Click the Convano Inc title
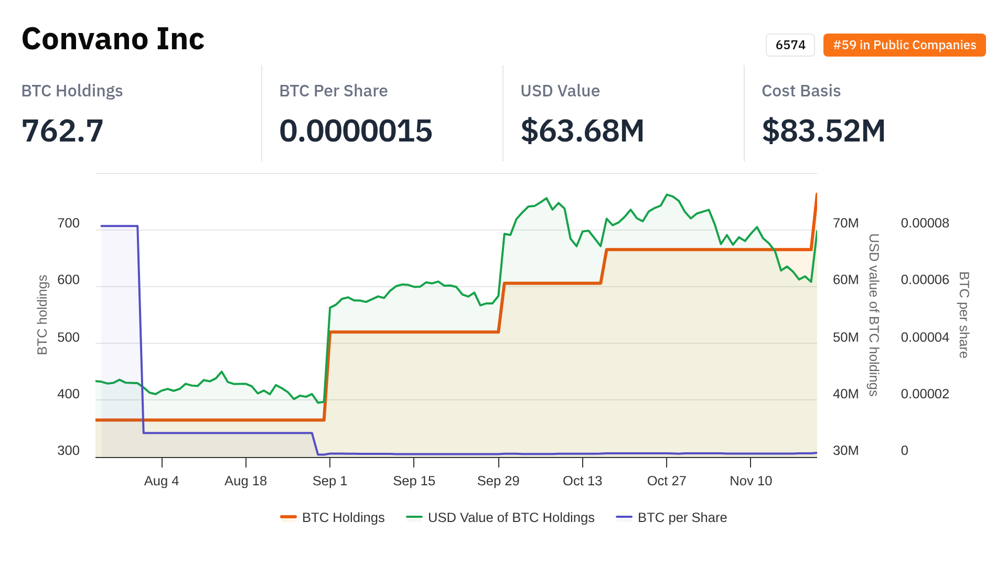Image resolution: width=1007 pixels, height=566 pixels. [x=113, y=39]
